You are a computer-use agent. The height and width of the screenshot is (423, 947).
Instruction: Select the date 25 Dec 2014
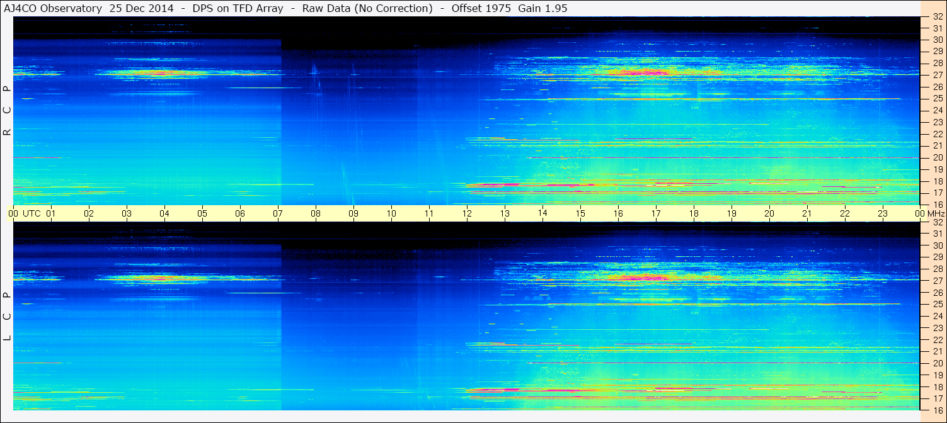141,8
